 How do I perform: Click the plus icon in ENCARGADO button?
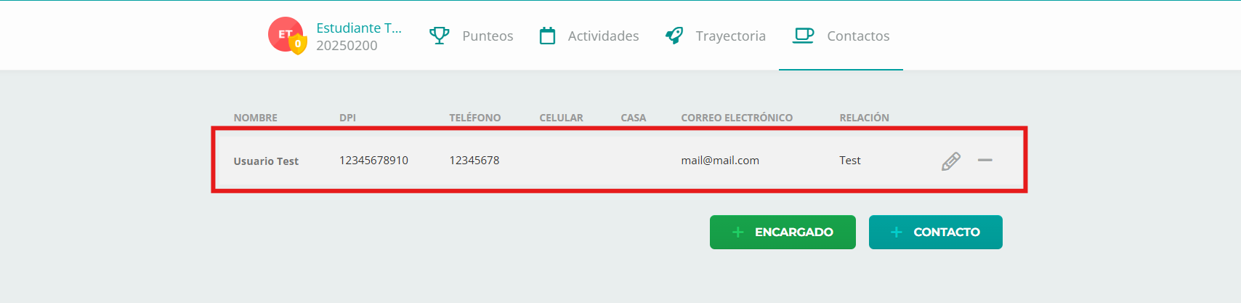coord(737,232)
